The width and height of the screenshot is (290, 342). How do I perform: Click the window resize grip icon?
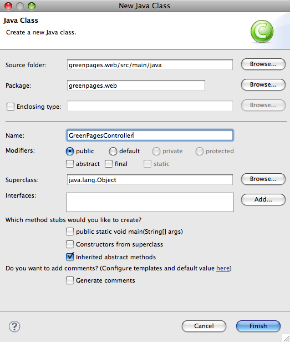[x=286, y=338]
